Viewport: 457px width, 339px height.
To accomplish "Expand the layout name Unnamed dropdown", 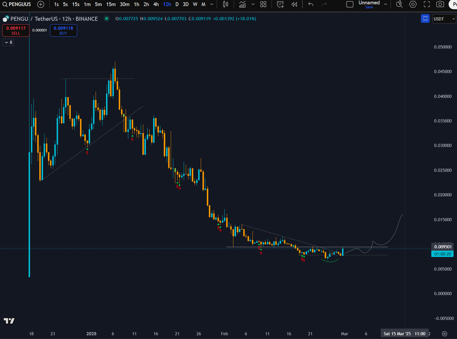I will 385,4.
